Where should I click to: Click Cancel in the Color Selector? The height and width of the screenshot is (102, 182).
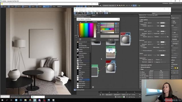(116, 40)
